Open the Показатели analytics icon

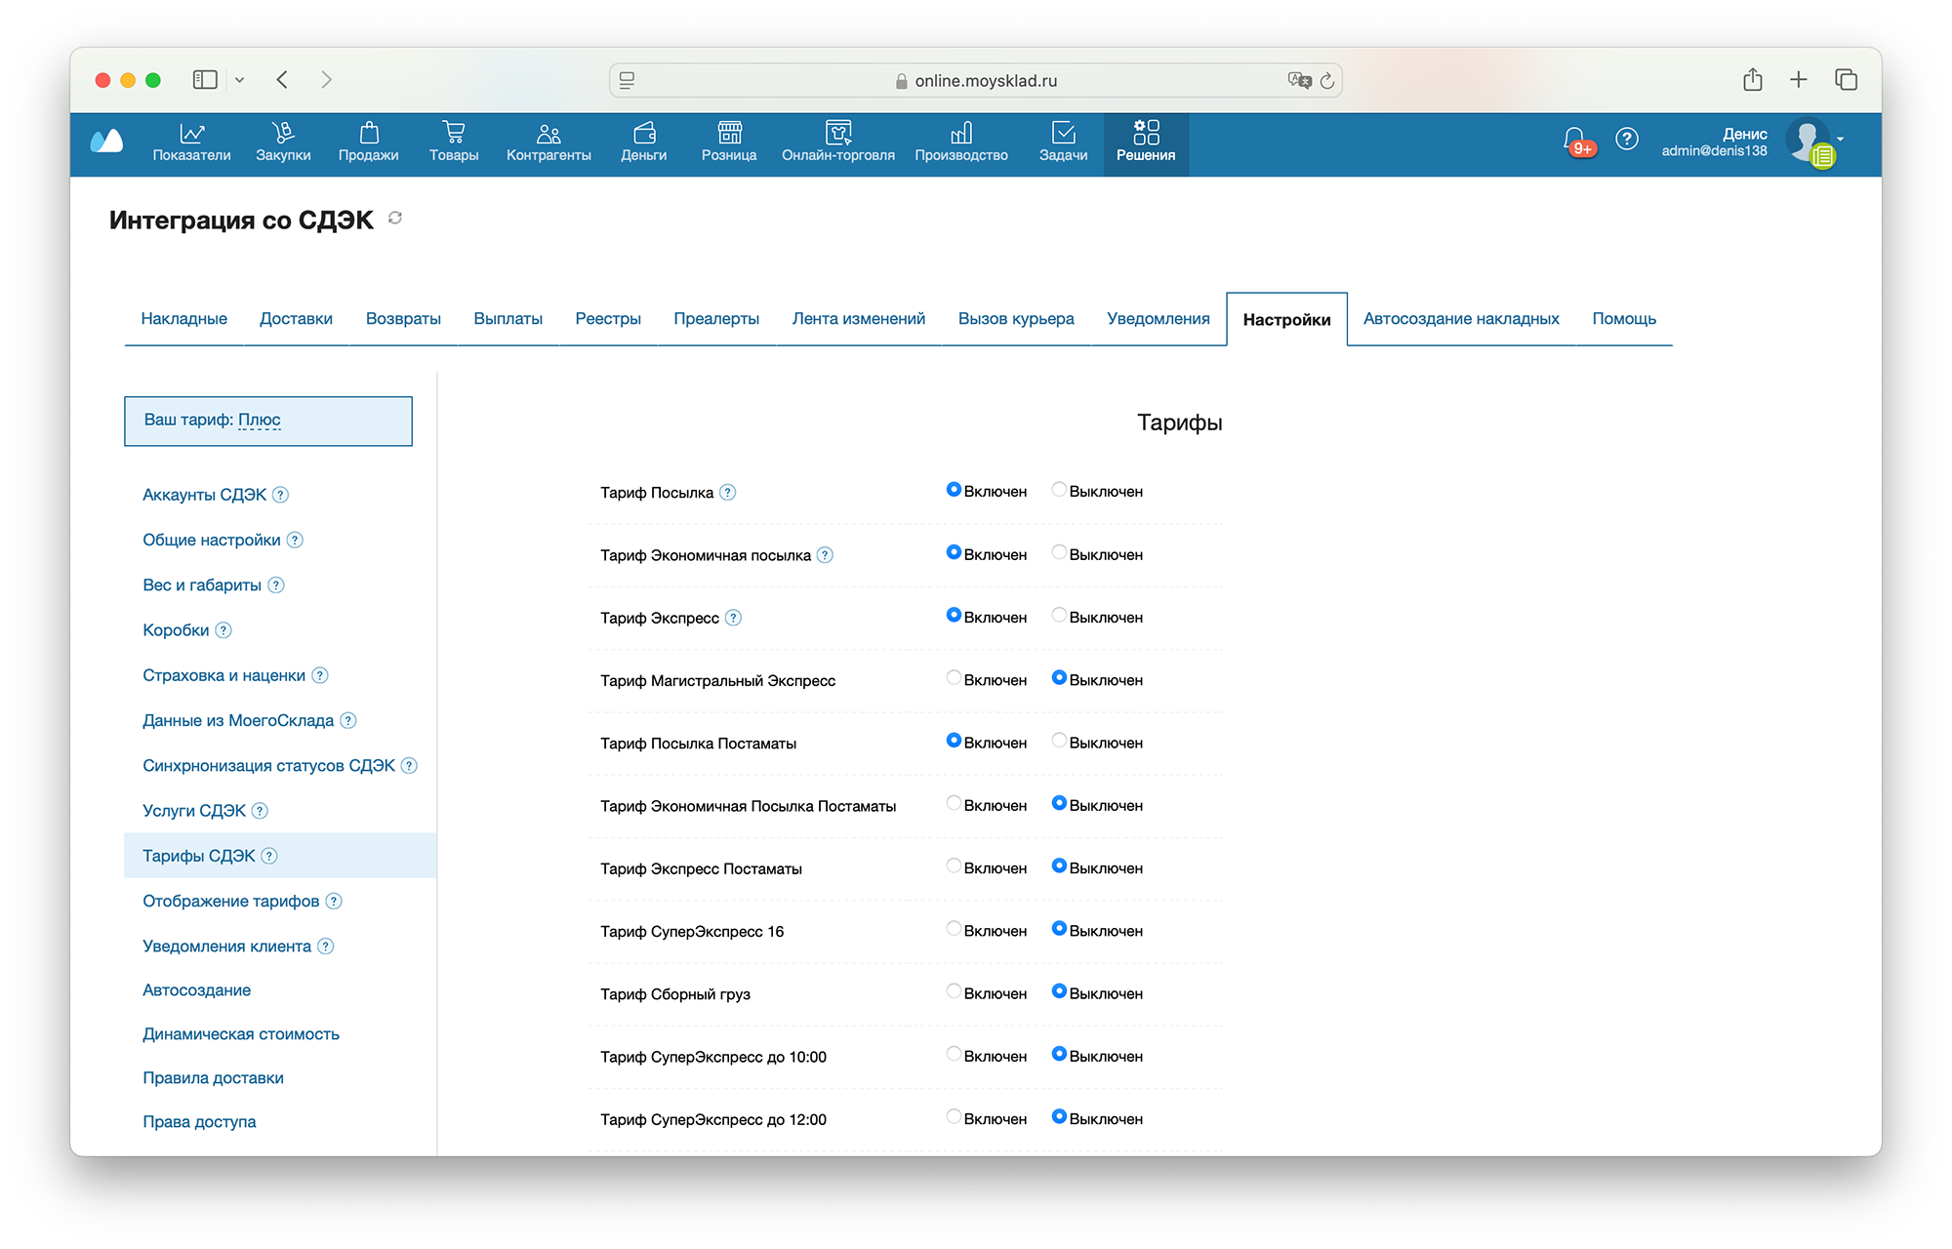pyautogui.click(x=191, y=133)
